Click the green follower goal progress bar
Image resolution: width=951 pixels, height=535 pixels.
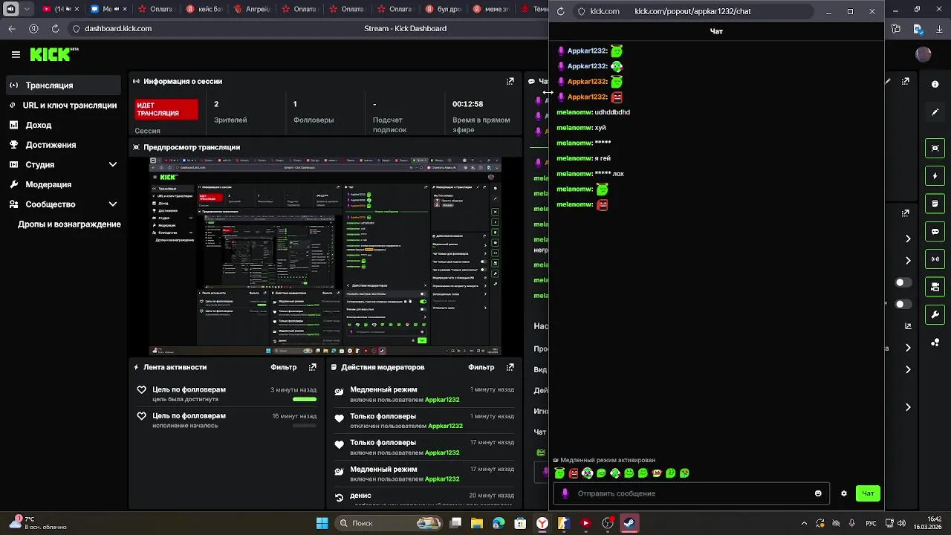tap(305, 399)
